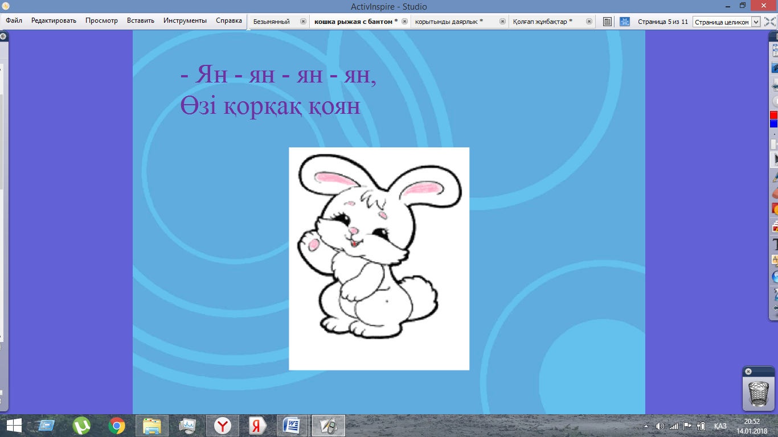
Task: Open the network signal tray icon
Action: tap(674, 426)
